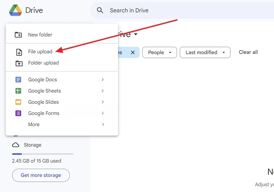Click Clear all filters
The width and height of the screenshot is (274, 192).
pos(248,52)
